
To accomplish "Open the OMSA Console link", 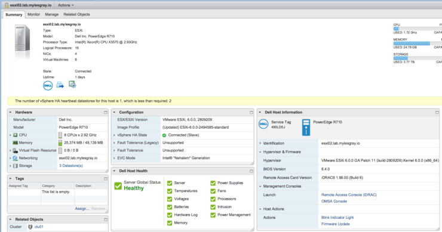I will point(334,202).
